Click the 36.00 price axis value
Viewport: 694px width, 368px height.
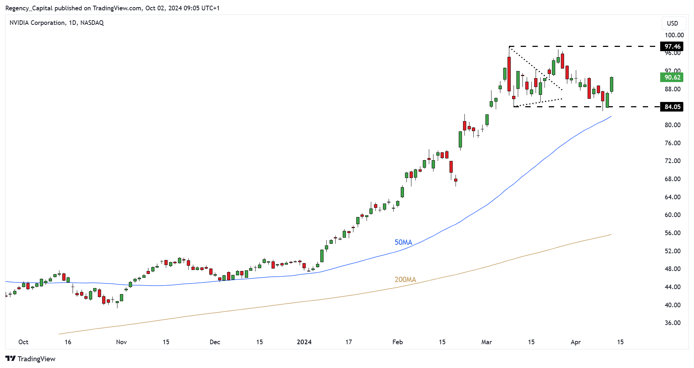(673, 323)
